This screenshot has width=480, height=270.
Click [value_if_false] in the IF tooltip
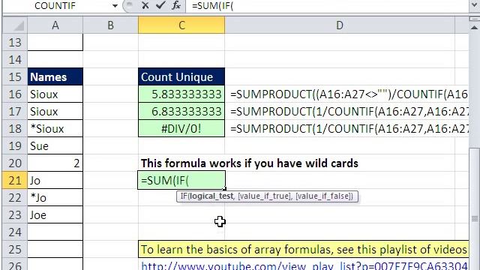click(323, 196)
